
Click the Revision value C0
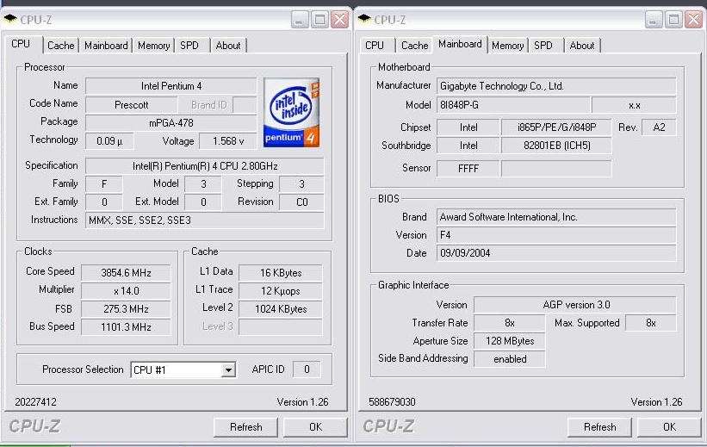(301, 202)
